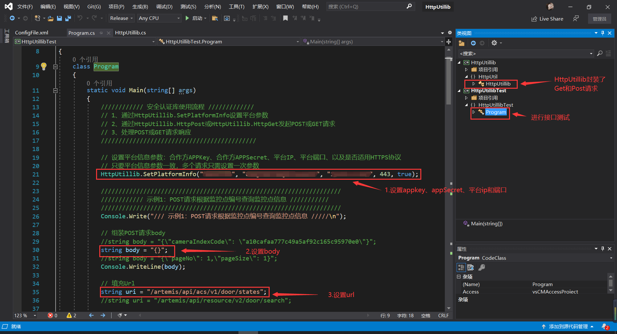The width and height of the screenshot is (617, 334).
Task: Click the clear search icon in Class View
Action: (x=608, y=53)
